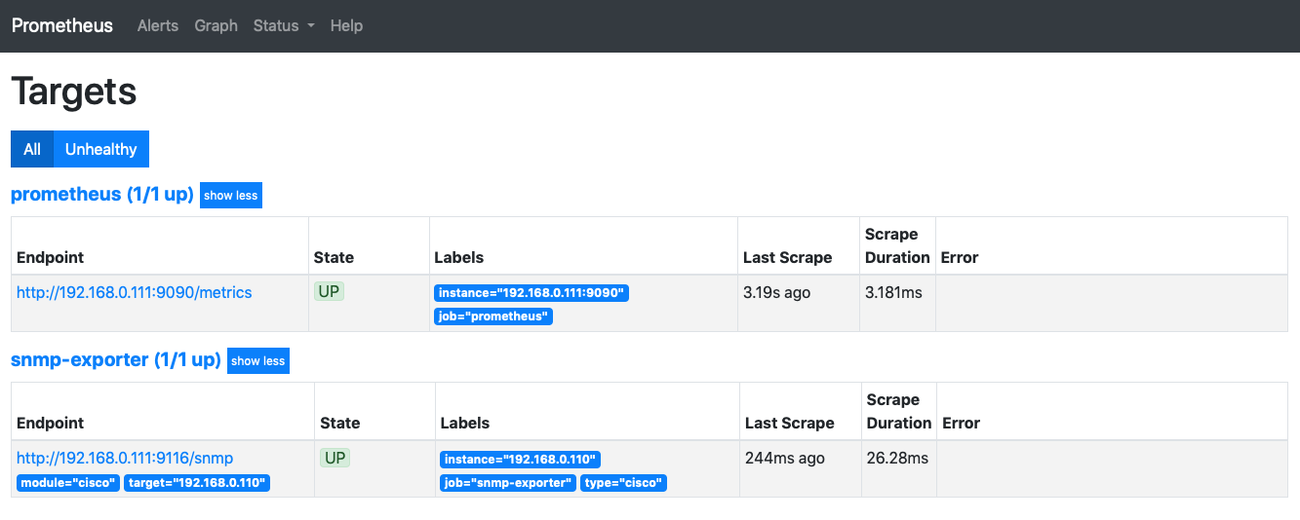This screenshot has height=520, width=1300.
Task: Click the instance="192.168.0.110" label badge
Action: (x=520, y=459)
